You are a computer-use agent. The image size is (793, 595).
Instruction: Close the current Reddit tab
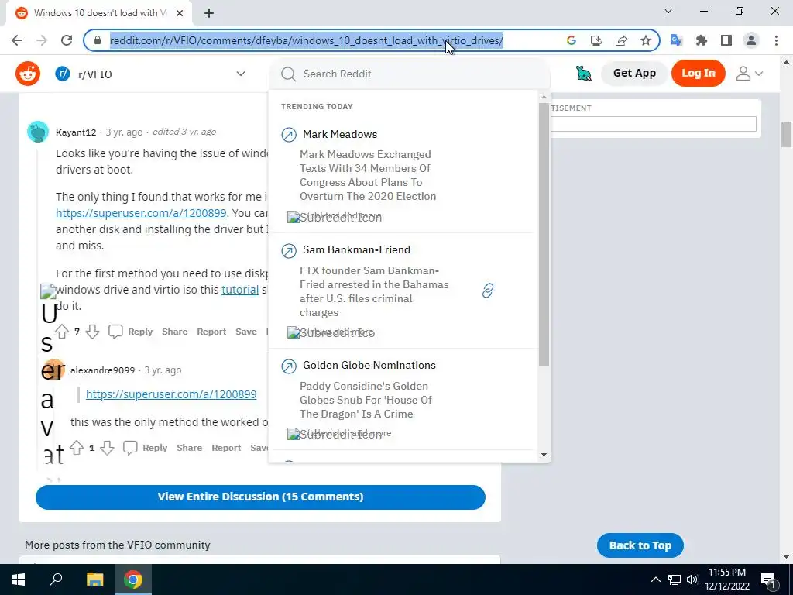coord(180,13)
